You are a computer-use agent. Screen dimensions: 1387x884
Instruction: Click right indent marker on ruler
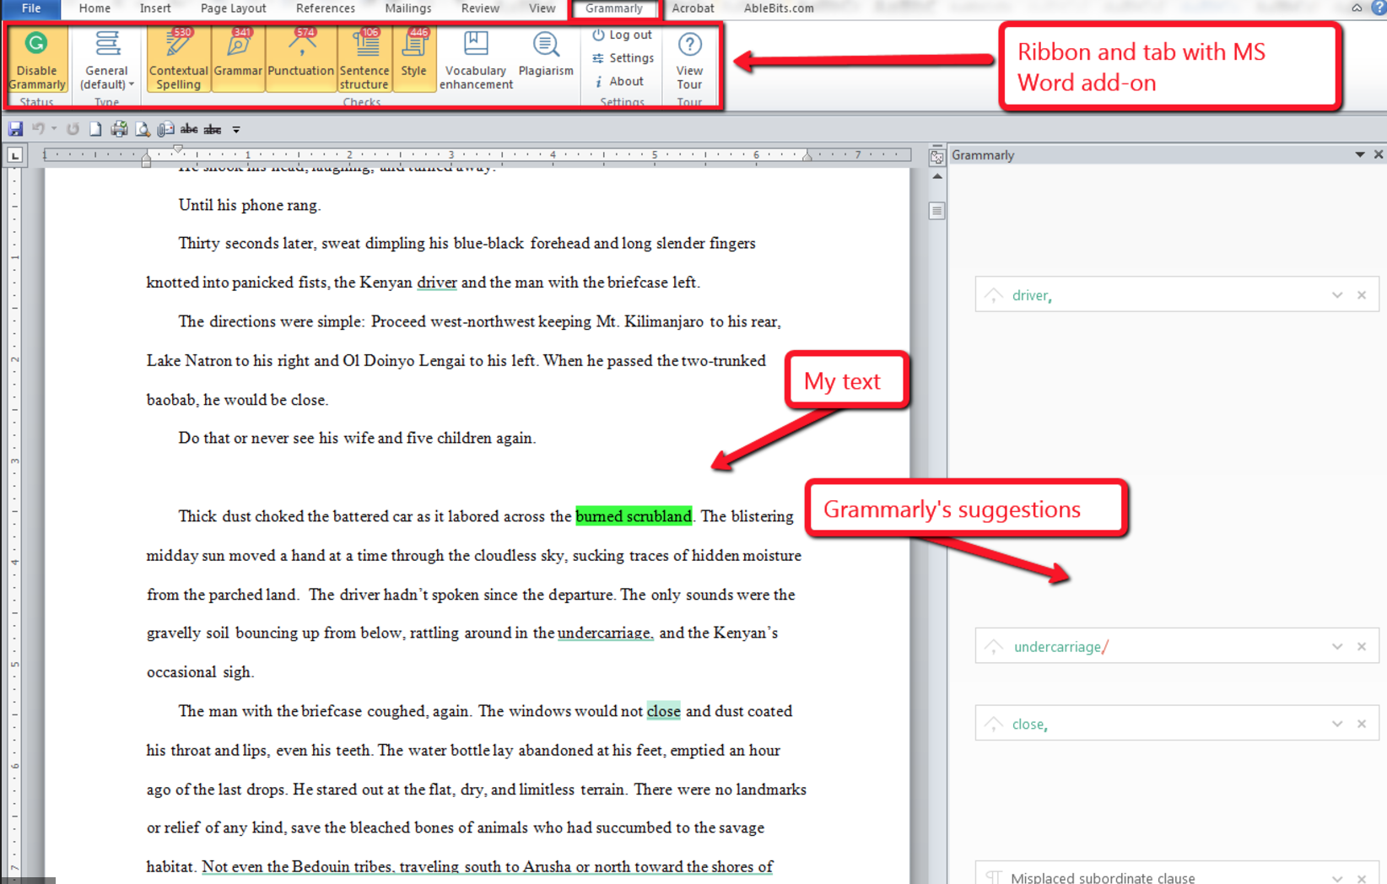(x=807, y=156)
